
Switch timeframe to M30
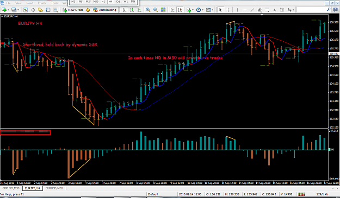96,2
